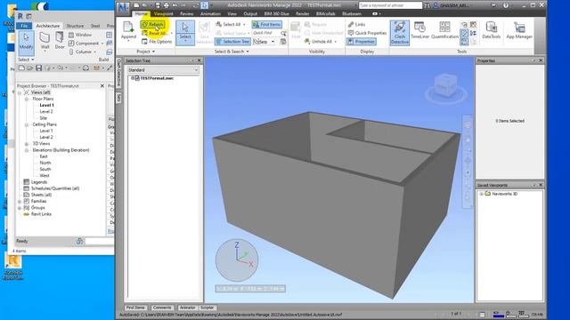Expand TESTFormat.nwc node in Selection Tree

[133, 78]
